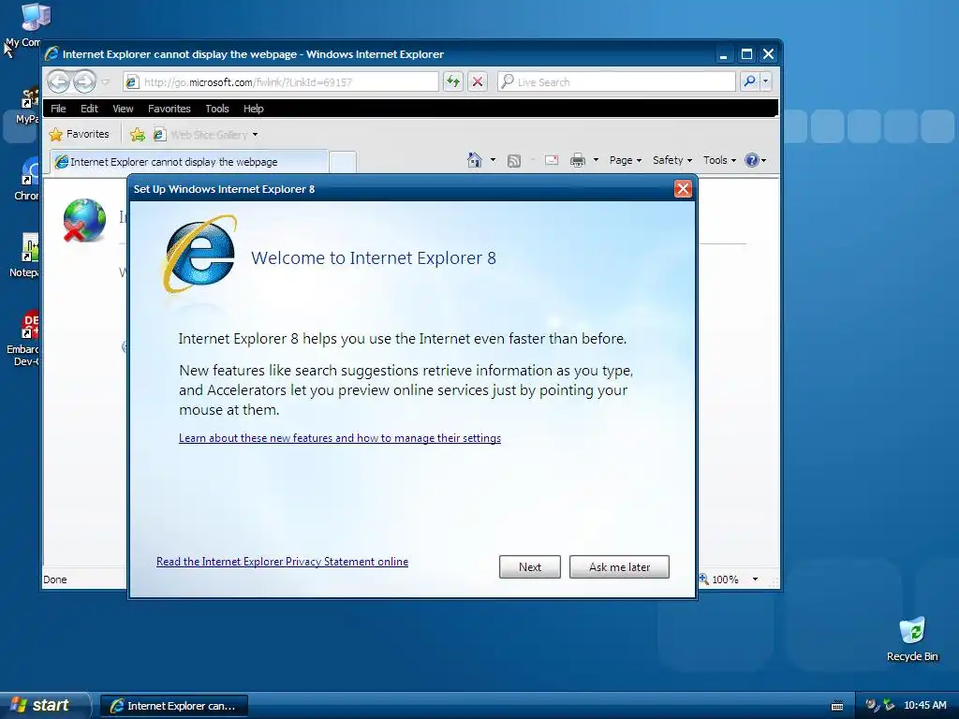Open the Internet Explorer Privacy Statement link
This screenshot has width=959, height=719.
282,562
